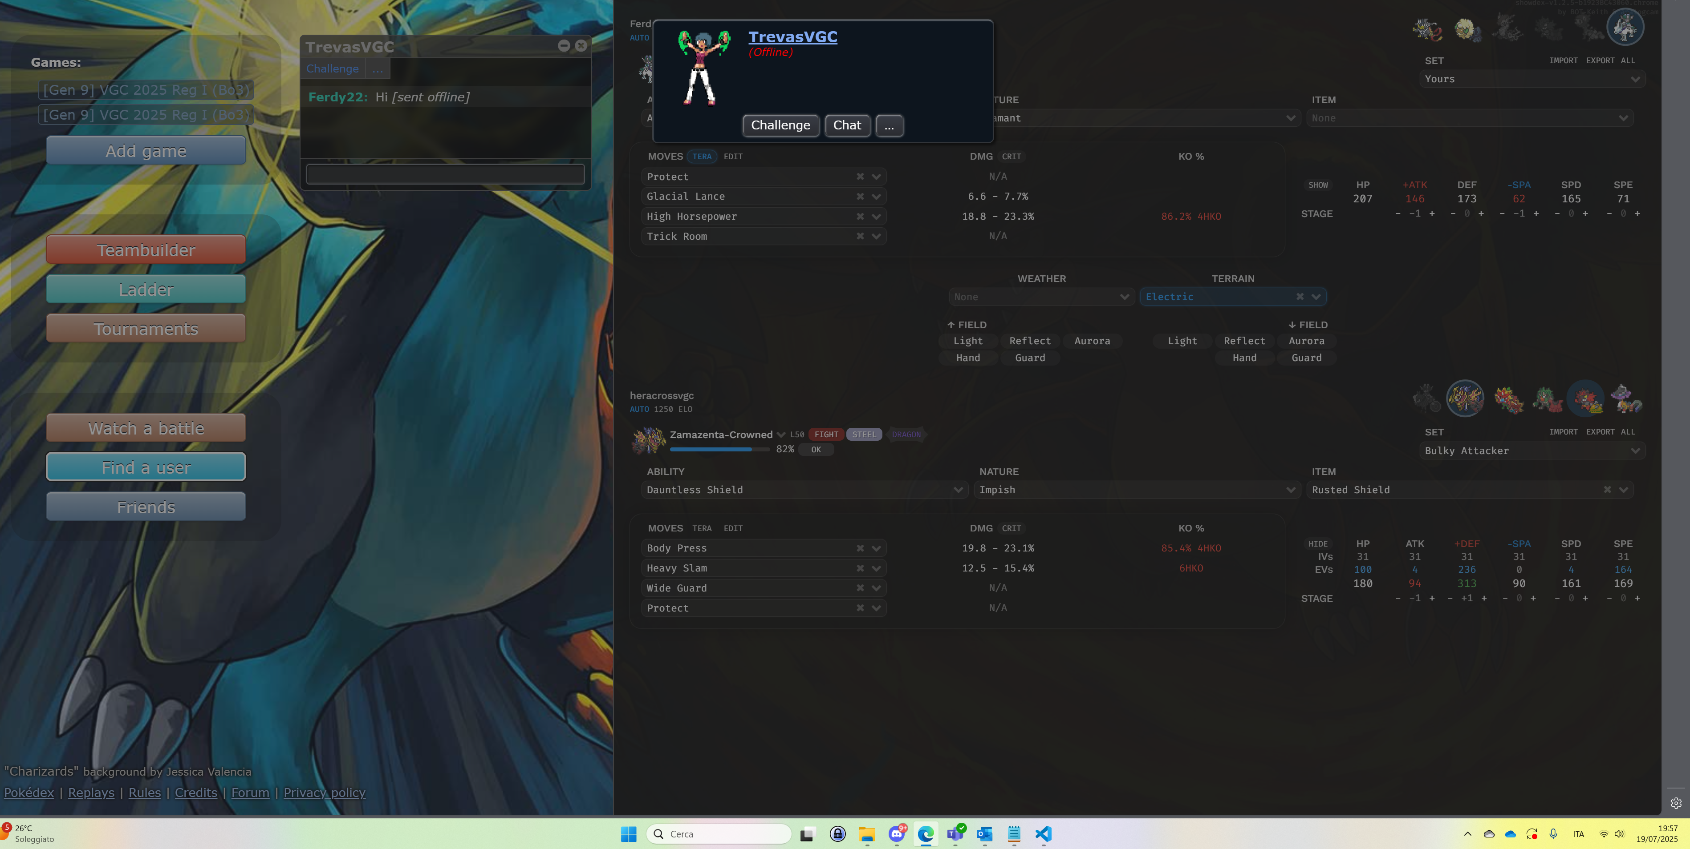The image size is (1690, 849).
Task: Click the Windows Start button
Action: click(629, 834)
